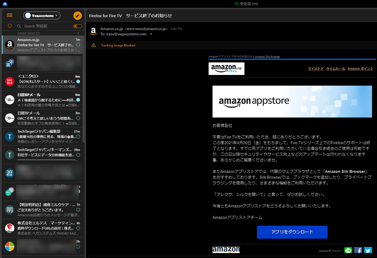
Task: Click the Eltes red logo avatar
Action: tap(10, 228)
